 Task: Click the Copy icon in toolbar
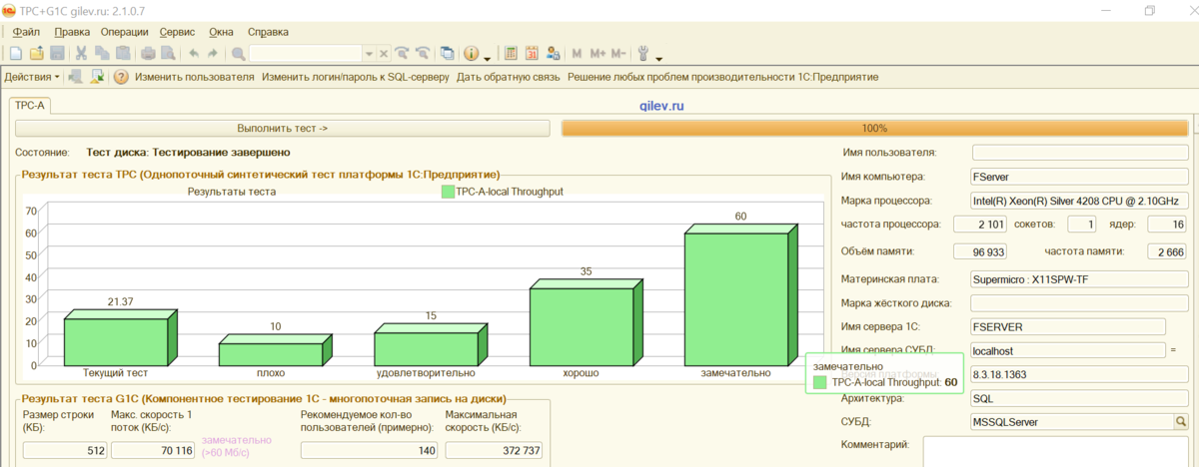coord(102,53)
